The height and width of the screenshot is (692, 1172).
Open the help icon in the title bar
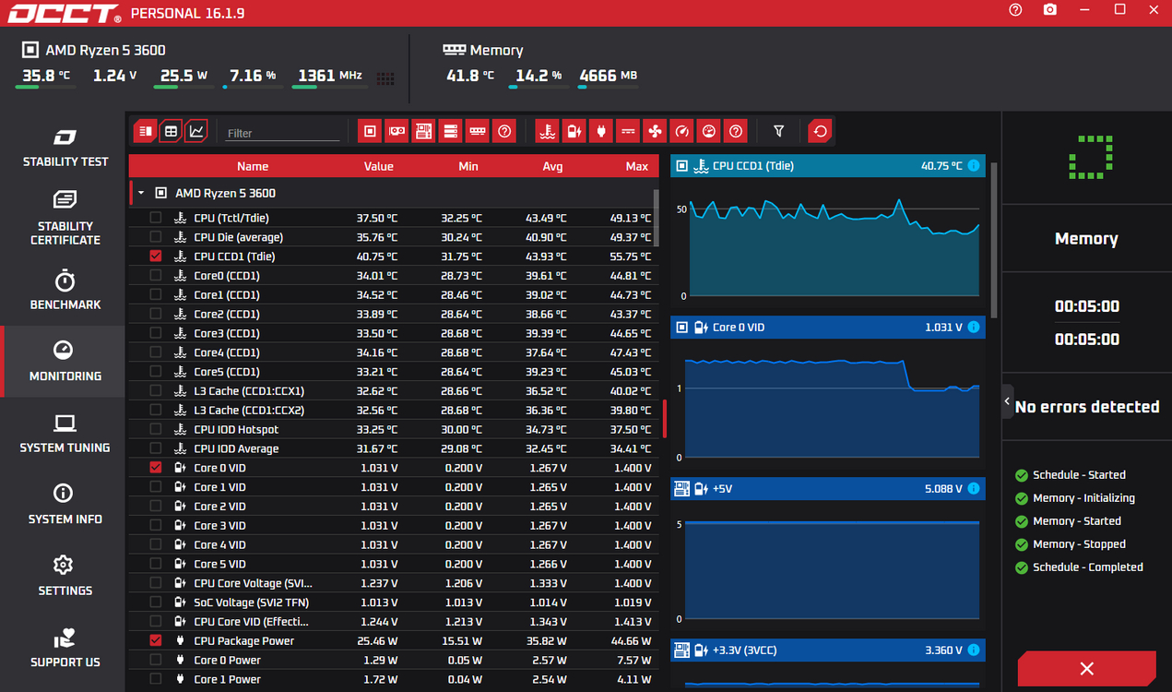click(x=1015, y=10)
